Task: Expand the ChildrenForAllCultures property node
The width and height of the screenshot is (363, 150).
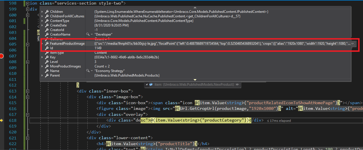Action: point(42,16)
